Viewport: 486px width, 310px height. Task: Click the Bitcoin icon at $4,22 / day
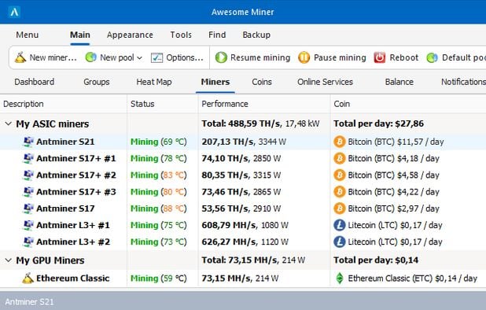point(340,192)
